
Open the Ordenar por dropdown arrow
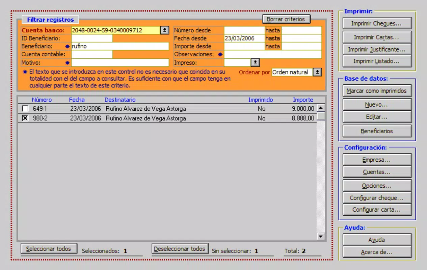click(317, 72)
